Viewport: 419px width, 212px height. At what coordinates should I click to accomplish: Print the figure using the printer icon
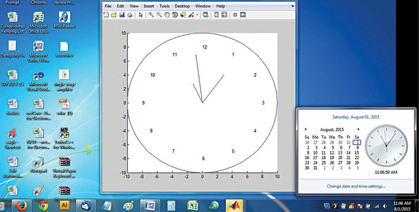130,15
